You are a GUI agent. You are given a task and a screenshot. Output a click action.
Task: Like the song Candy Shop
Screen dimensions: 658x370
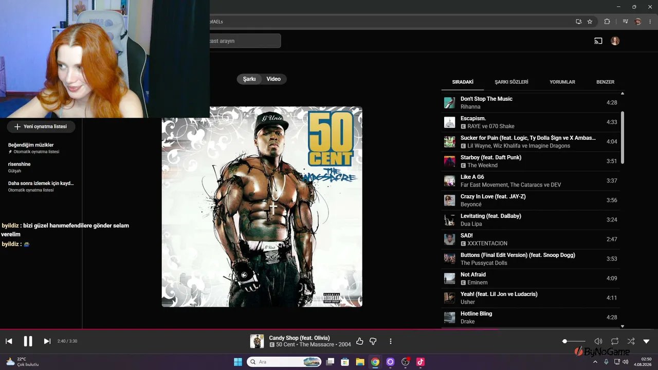359,341
